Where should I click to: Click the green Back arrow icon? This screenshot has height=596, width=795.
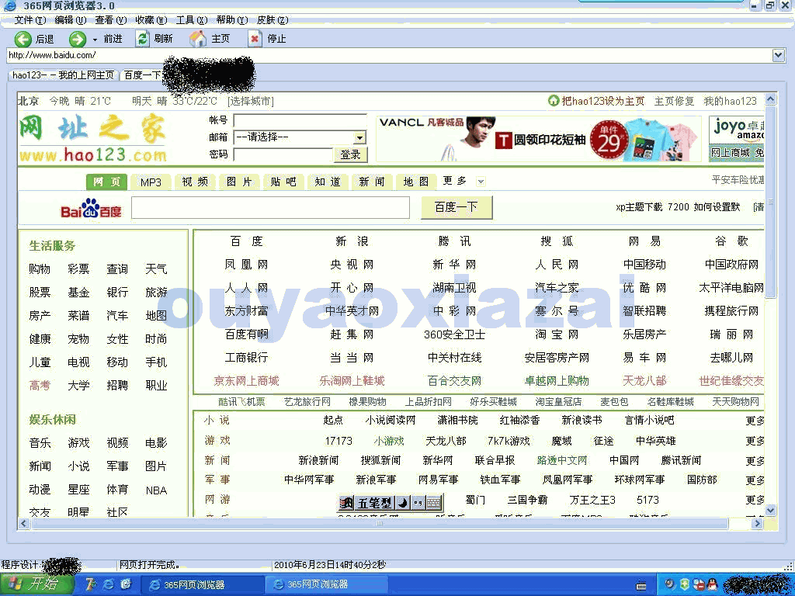(x=23, y=39)
